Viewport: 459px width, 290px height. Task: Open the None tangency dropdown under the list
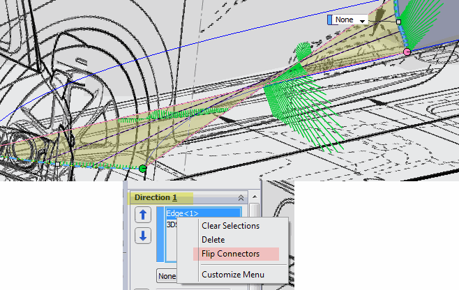pos(165,275)
